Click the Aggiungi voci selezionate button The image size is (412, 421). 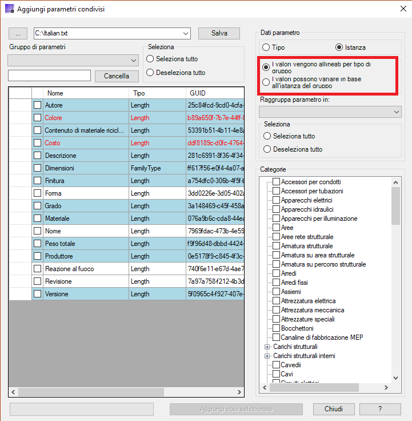[x=237, y=409]
